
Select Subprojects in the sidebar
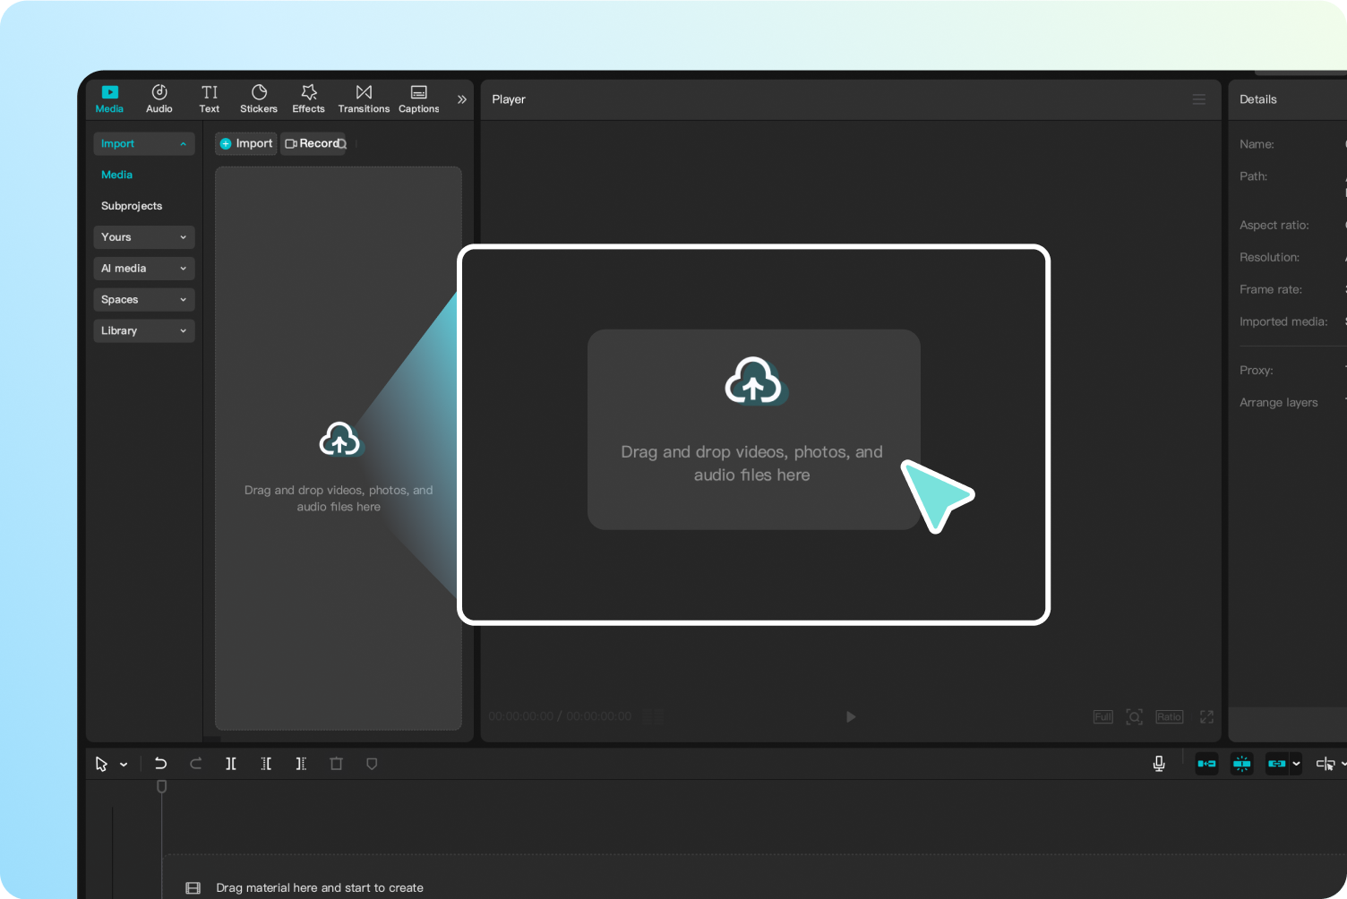pos(132,206)
